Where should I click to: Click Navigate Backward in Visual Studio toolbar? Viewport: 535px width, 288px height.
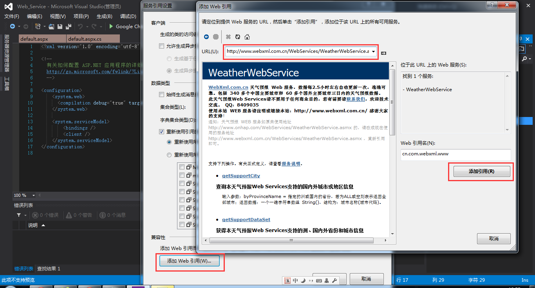13,26
